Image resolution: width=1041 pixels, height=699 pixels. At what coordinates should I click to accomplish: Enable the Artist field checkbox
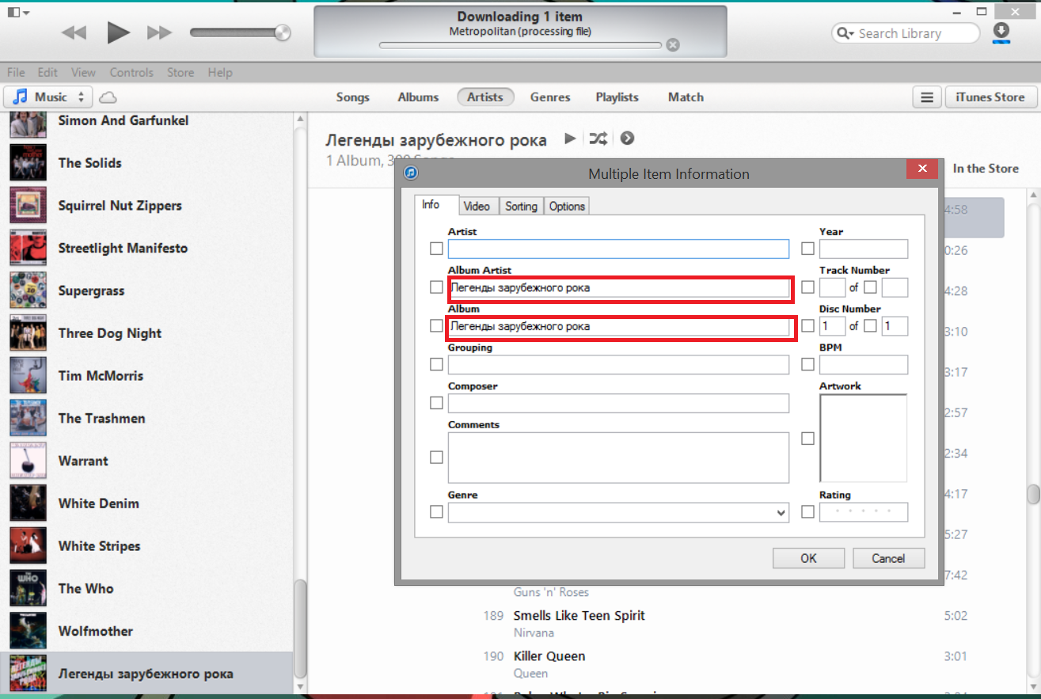436,249
